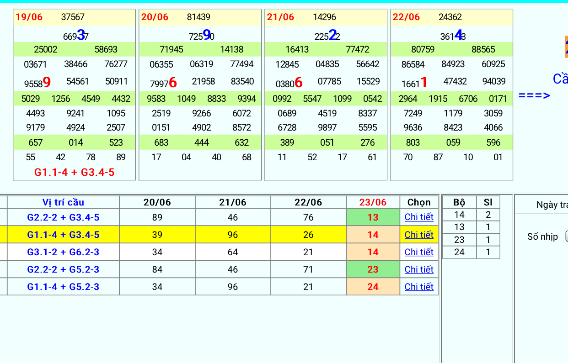Click the G3.1-2 + G6.2-3 position cell
568x363 pixels.
click(63, 252)
